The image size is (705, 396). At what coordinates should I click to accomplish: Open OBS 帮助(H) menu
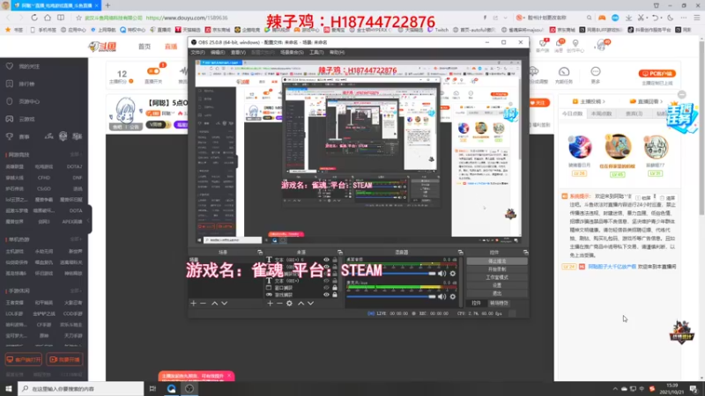click(x=338, y=53)
